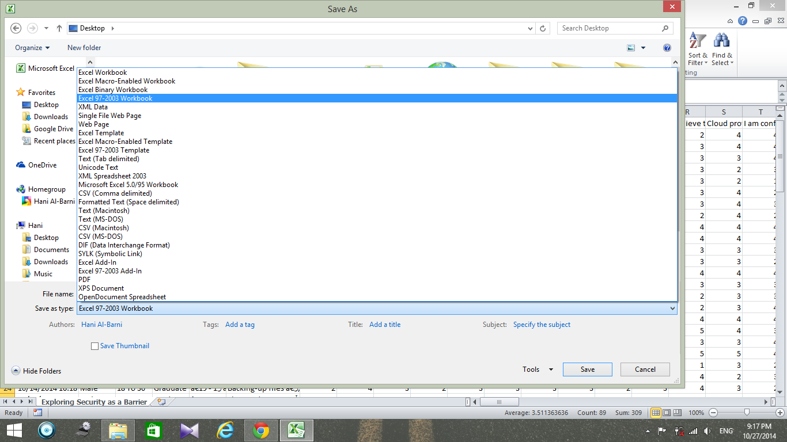
Task: Open the Help button in Save As dialog
Action: (667, 48)
